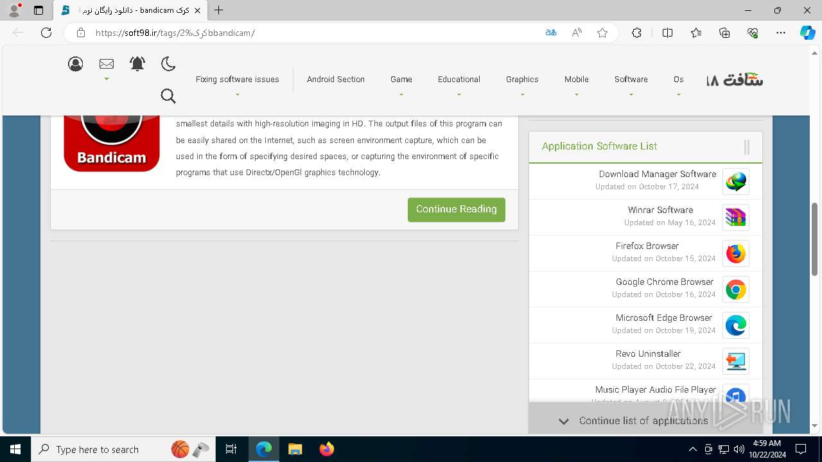Click the address bar URL field
The height and width of the screenshot is (462, 822).
315,33
